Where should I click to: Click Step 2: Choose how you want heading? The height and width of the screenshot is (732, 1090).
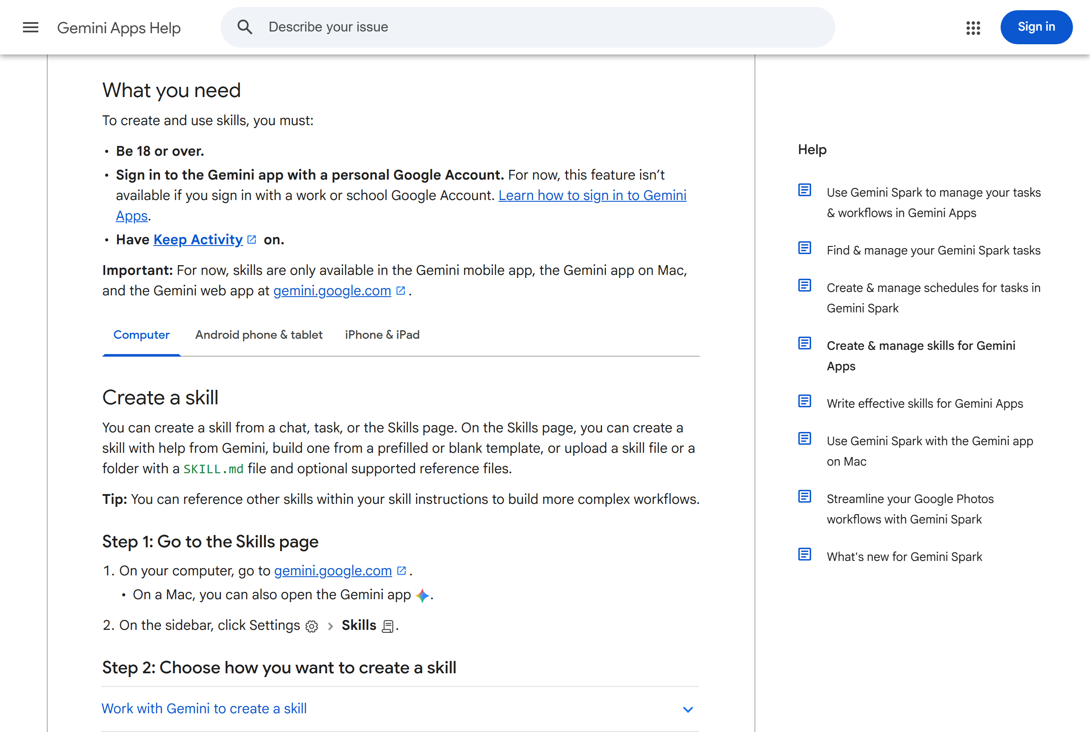pyautogui.click(x=279, y=668)
